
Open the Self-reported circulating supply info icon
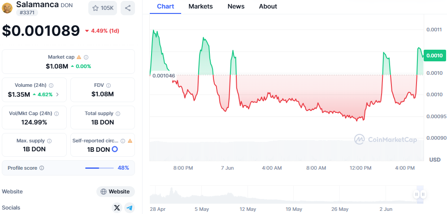pyautogui.click(x=123, y=141)
